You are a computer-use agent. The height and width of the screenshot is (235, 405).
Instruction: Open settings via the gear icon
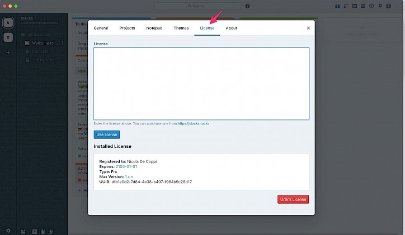pyautogui.click(x=8, y=231)
